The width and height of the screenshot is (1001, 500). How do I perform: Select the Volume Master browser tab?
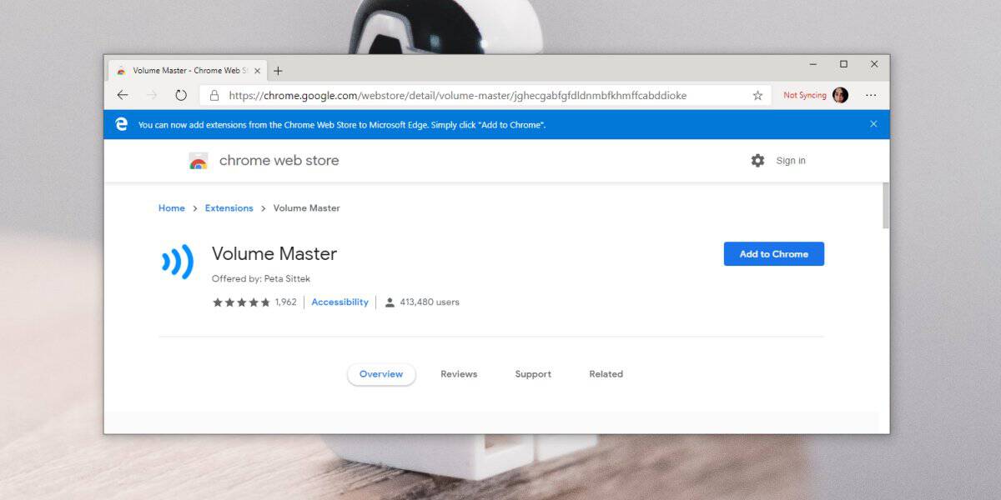tap(188, 71)
